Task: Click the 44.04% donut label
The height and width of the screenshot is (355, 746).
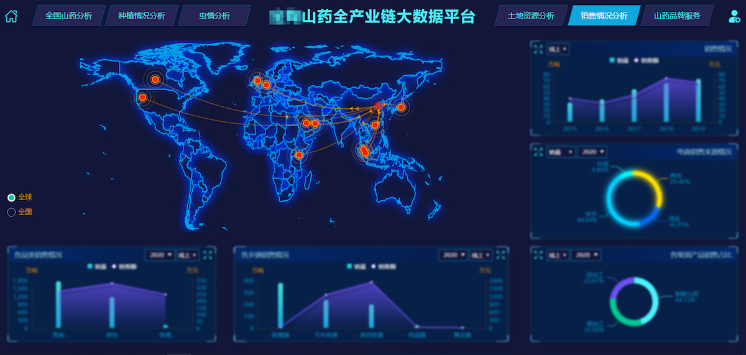Action: (x=587, y=219)
